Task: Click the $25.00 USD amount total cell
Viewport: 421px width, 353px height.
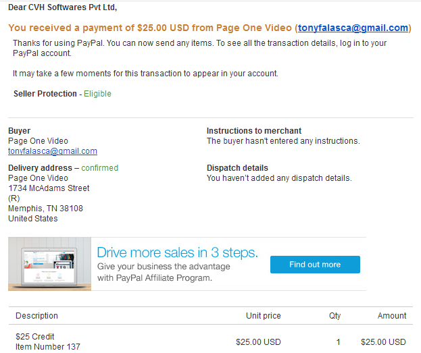Action: [383, 342]
